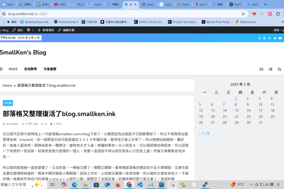Select the 吉他教學 menu item

(30, 69)
